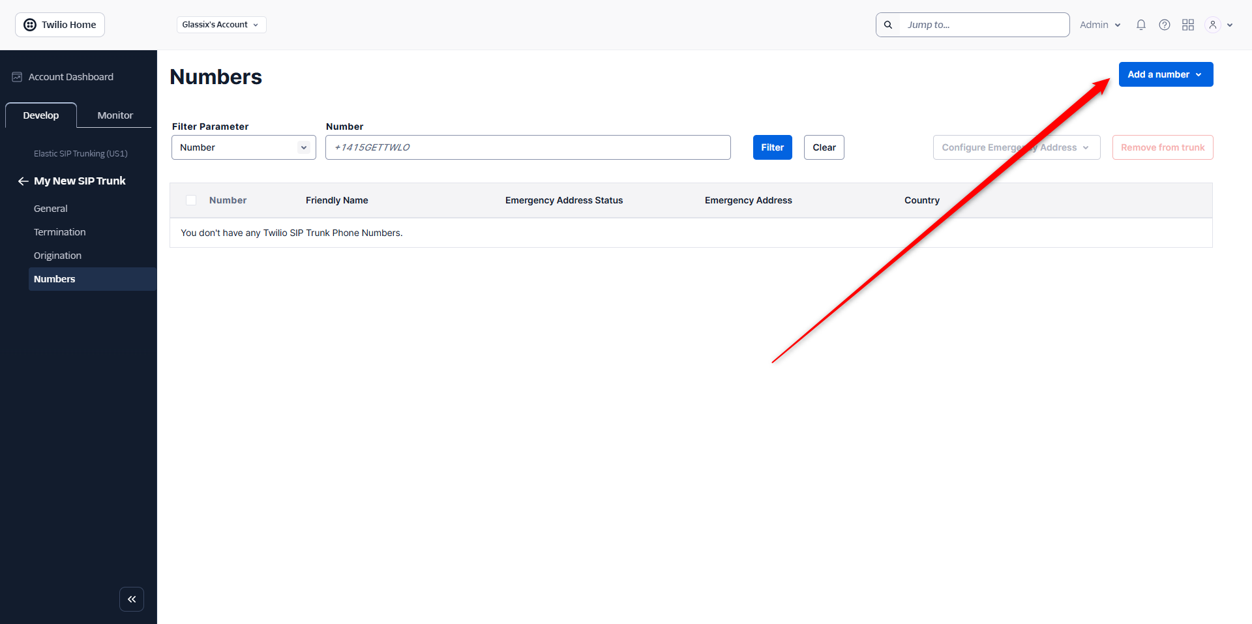Click the My New SIP Trunk title

pos(80,181)
